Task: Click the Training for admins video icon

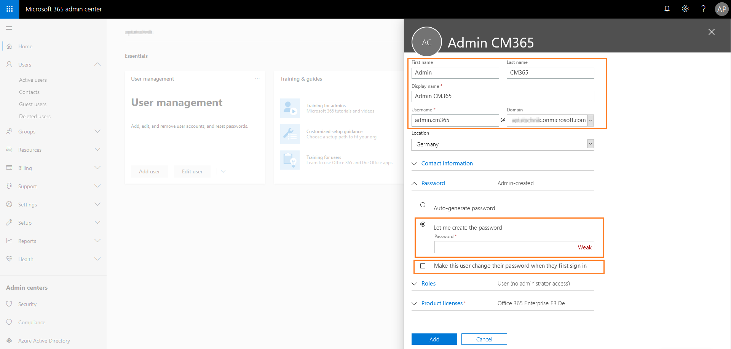Action: [290, 108]
